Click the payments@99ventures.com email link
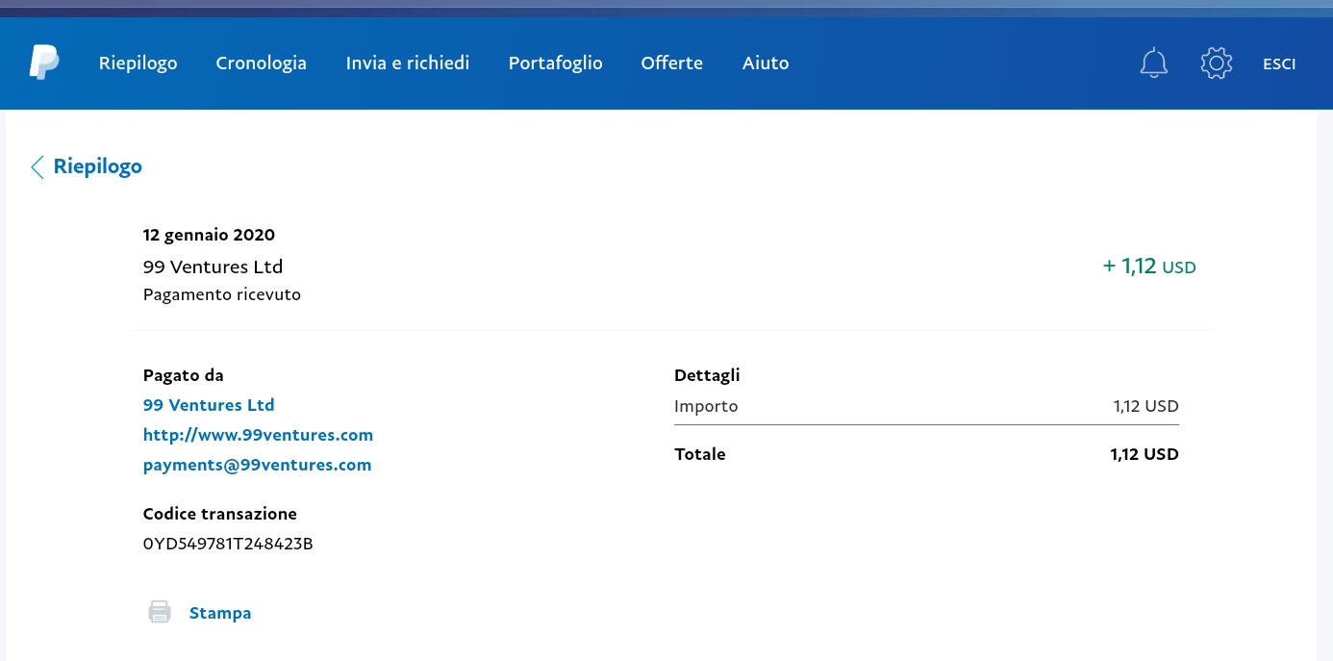Image resolution: width=1333 pixels, height=661 pixels. (257, 465)
